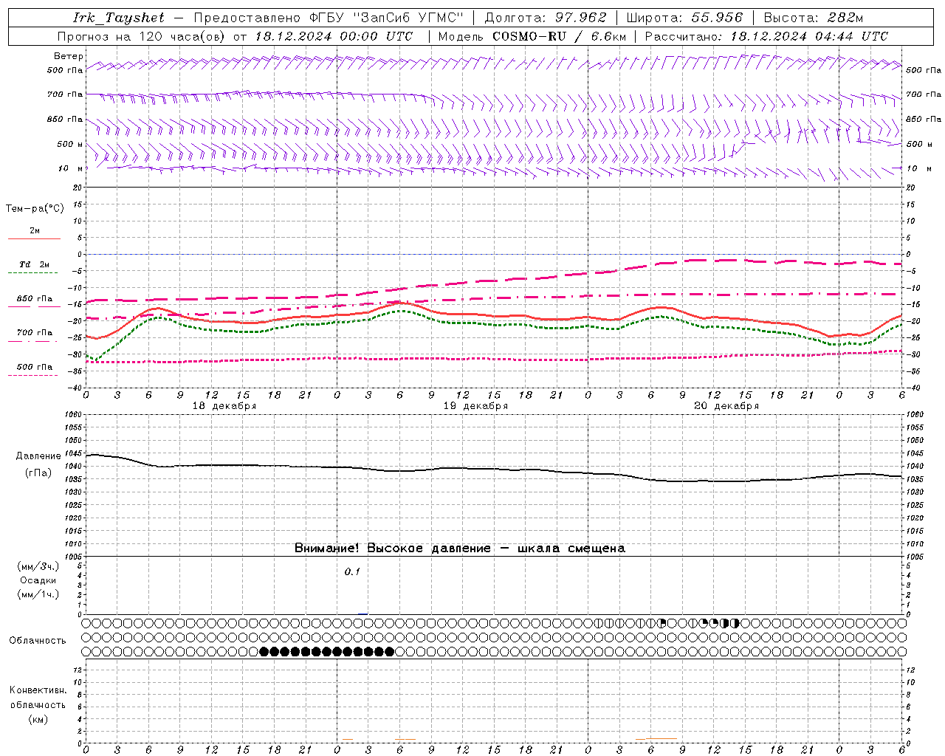Click the Долгота: 97.962 value
Image resolution: width=945 pixels, height=756 pixels.
[x=545, y=18]
